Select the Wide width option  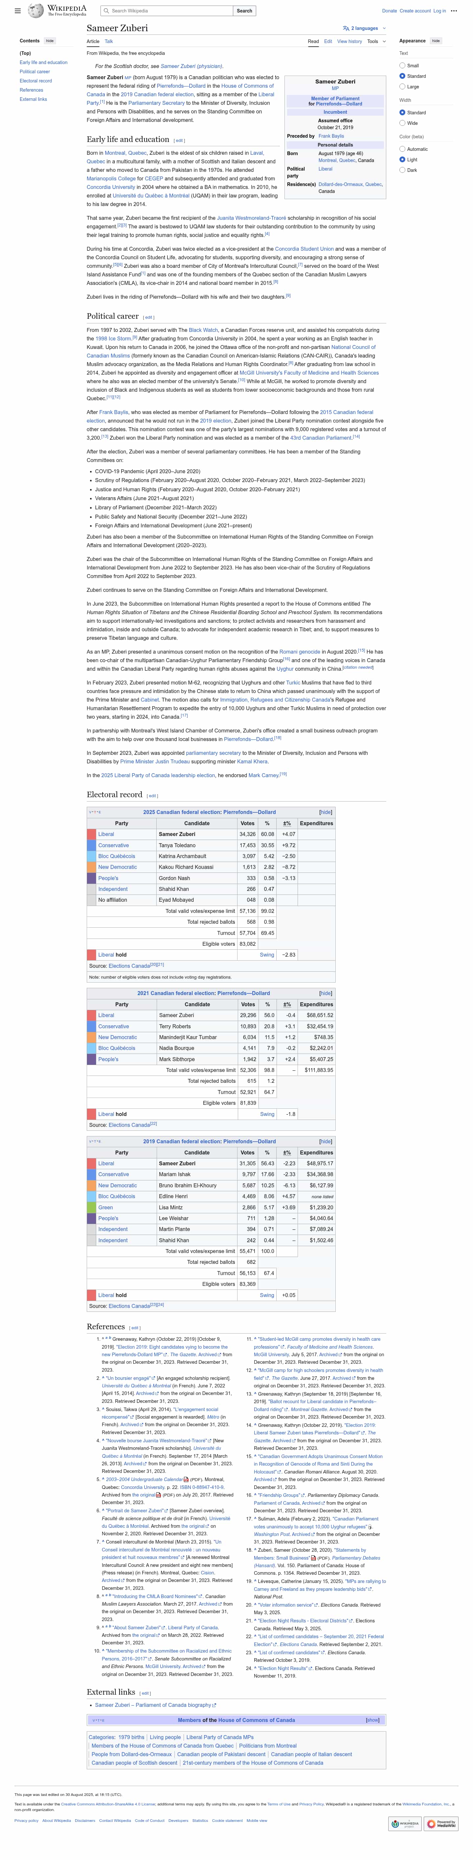[402, 123]
